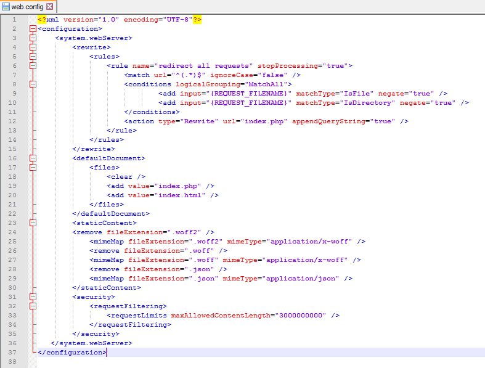The height and width of the screenshot is (368, 485).
Task: Select line number 12 in the margin
Action: point(12,121)
